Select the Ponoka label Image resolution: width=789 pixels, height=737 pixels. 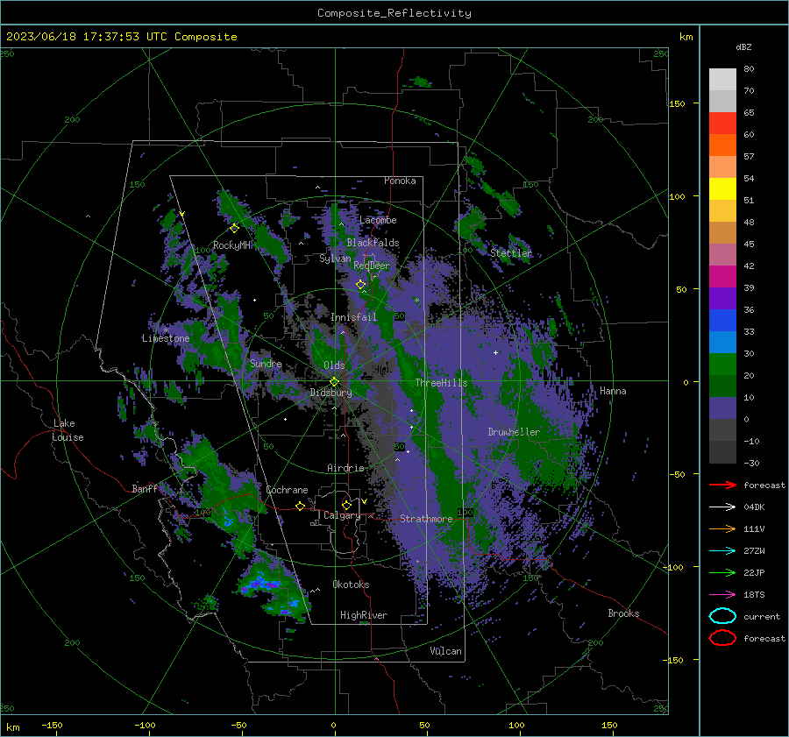pyautogui.click(x=400, y=181)
